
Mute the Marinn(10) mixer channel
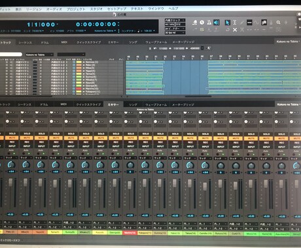130,138
